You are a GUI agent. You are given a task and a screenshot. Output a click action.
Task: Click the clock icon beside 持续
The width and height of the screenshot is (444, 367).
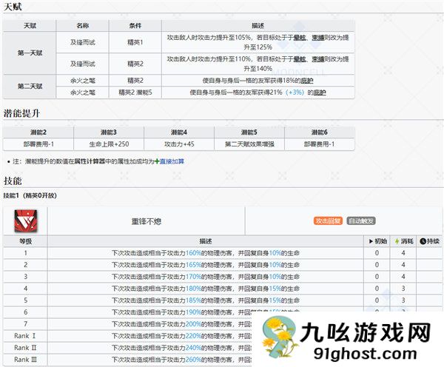423,241
